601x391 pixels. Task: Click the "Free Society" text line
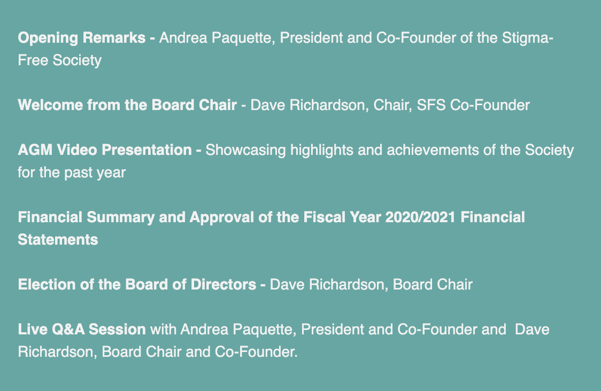[x=60, y=60]
